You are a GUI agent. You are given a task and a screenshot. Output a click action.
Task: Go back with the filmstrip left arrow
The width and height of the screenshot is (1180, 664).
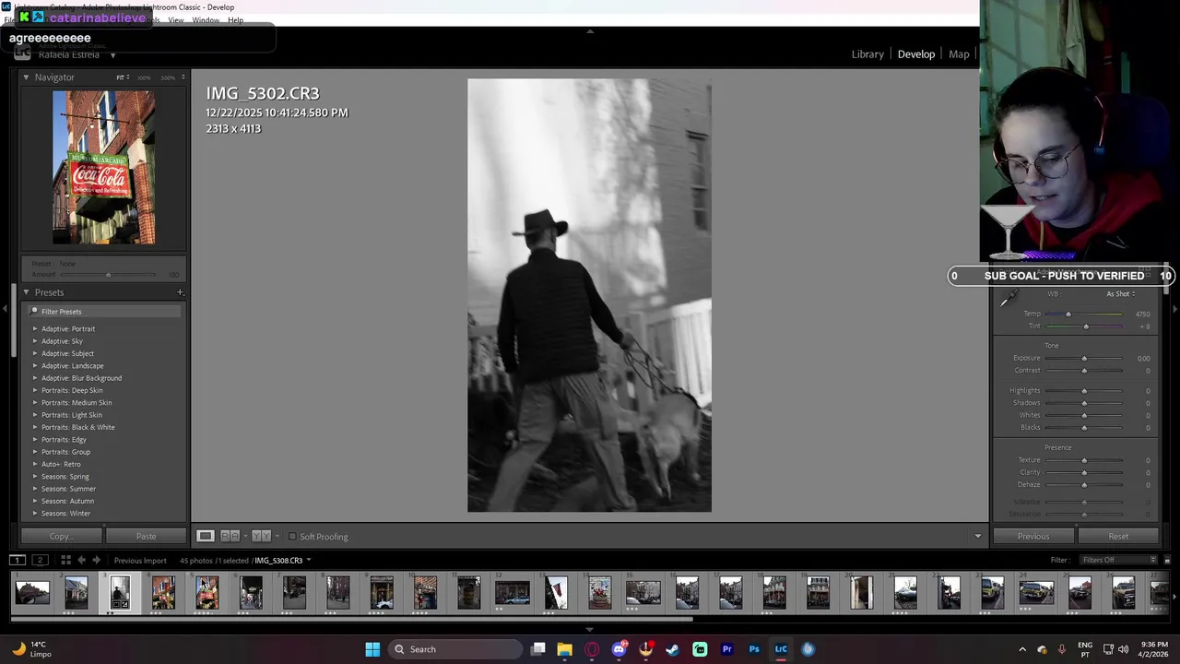point(81,560)
